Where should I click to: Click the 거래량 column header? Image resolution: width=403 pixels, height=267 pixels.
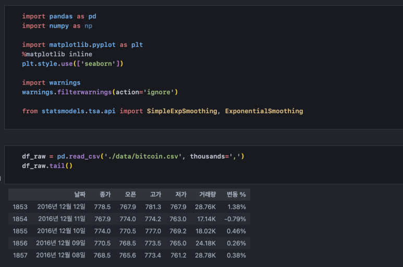coord(207,195)
